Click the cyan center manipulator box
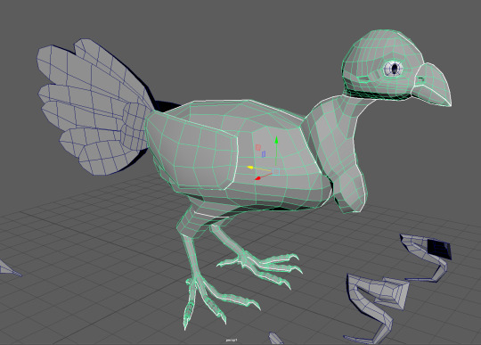Screen dimensions: 481x345 point(276,171)
